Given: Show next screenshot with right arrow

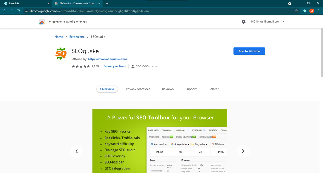Looking at the screenshot, I should (243, 151).
